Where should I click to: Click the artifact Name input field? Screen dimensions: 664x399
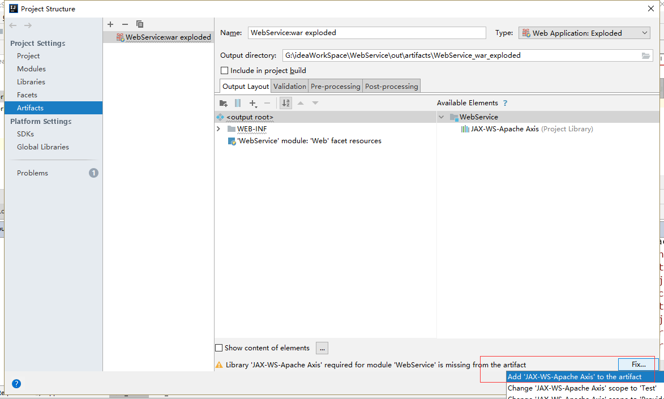367,33
